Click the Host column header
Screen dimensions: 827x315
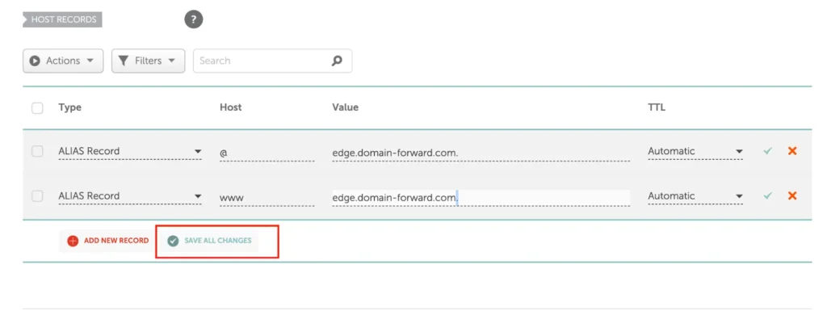[230, 107]
